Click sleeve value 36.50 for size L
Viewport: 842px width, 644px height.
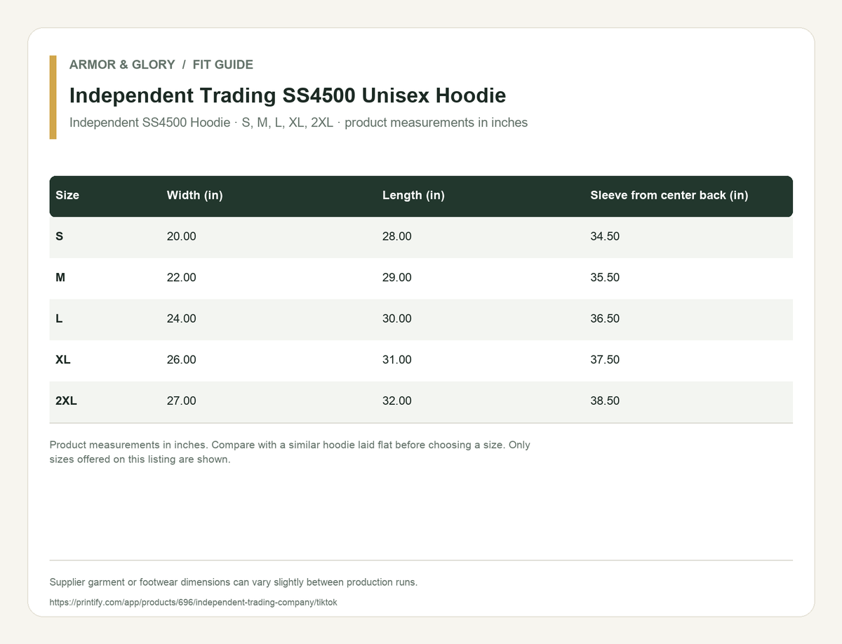(x=605, y=319)
